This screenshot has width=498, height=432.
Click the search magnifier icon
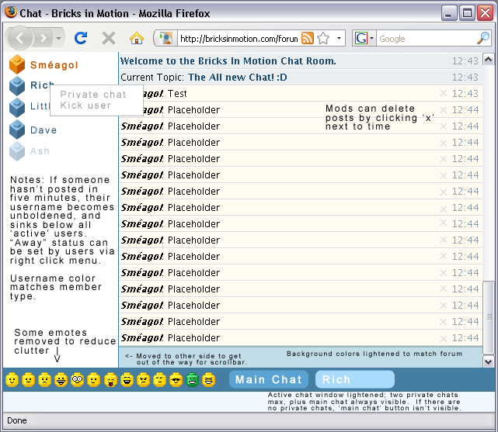pos(483,38)
